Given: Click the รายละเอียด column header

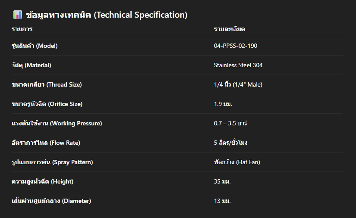Looking at the screenshot, I should pos(230,29).
